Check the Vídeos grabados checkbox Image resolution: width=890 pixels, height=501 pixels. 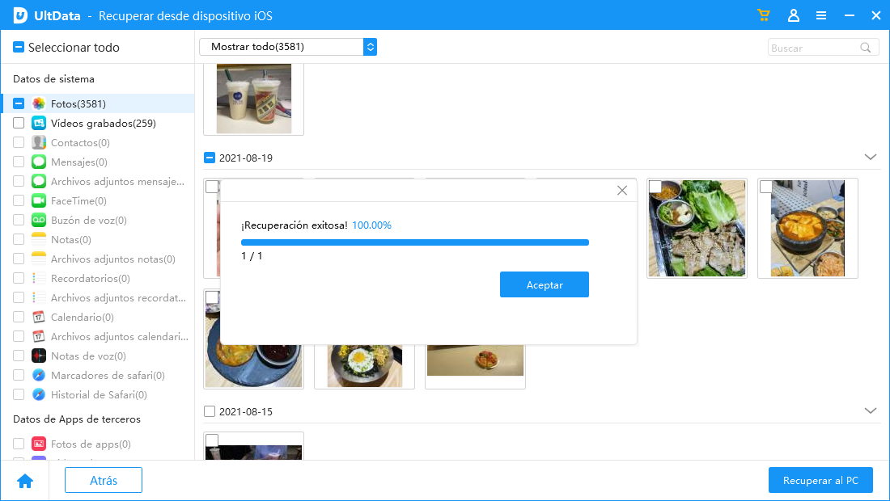[19, 124]
